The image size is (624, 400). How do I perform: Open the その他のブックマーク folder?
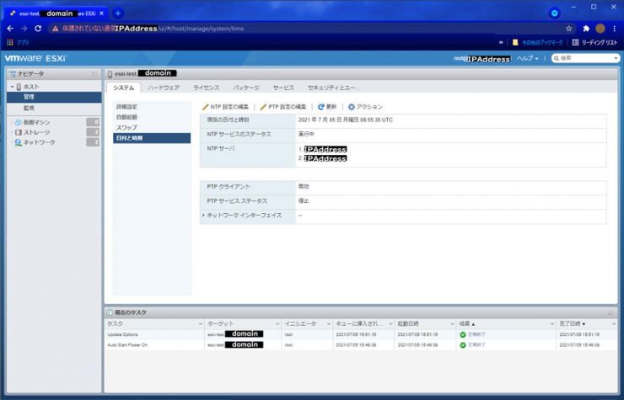point(538,42)
